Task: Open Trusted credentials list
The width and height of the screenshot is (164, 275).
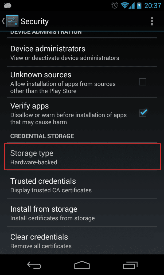Action: click(x=82, y=185)
